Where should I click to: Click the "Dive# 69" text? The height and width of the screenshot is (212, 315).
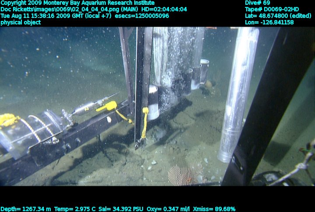pyautogui.click(x=258, y=3)
